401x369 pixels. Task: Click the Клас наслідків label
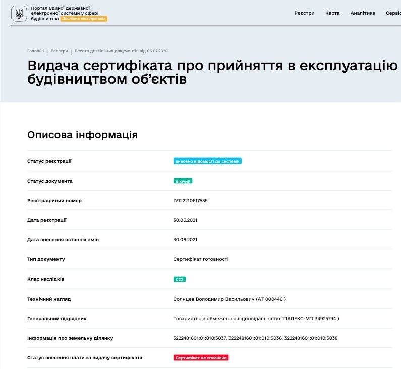click(x=45, y=279)
